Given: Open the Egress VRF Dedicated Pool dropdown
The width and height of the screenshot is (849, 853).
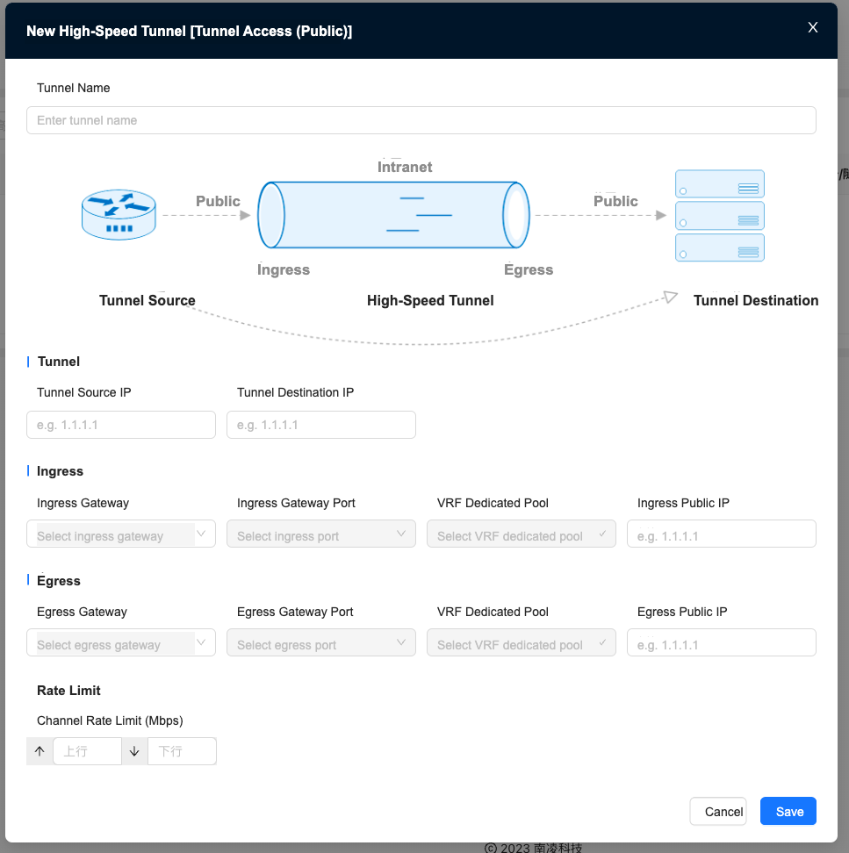Looking at the screenshot, I should coord(522,642).
